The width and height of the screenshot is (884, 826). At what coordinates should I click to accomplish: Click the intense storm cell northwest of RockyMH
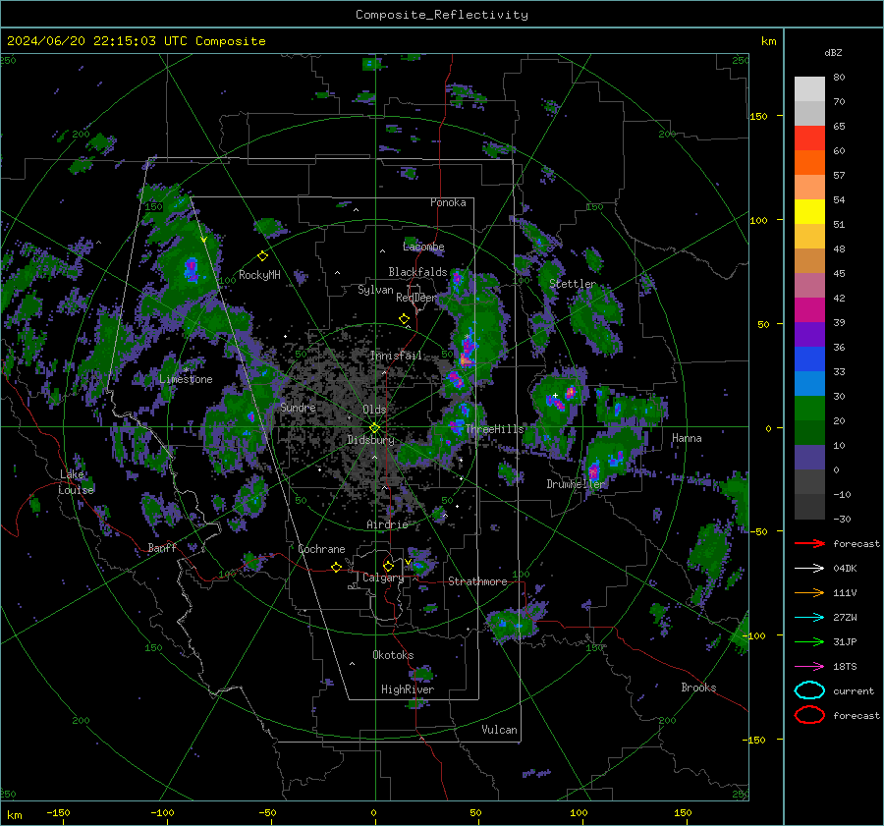192,269
